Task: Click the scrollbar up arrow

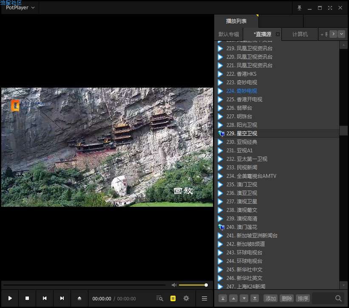Action: coord(343,45)
